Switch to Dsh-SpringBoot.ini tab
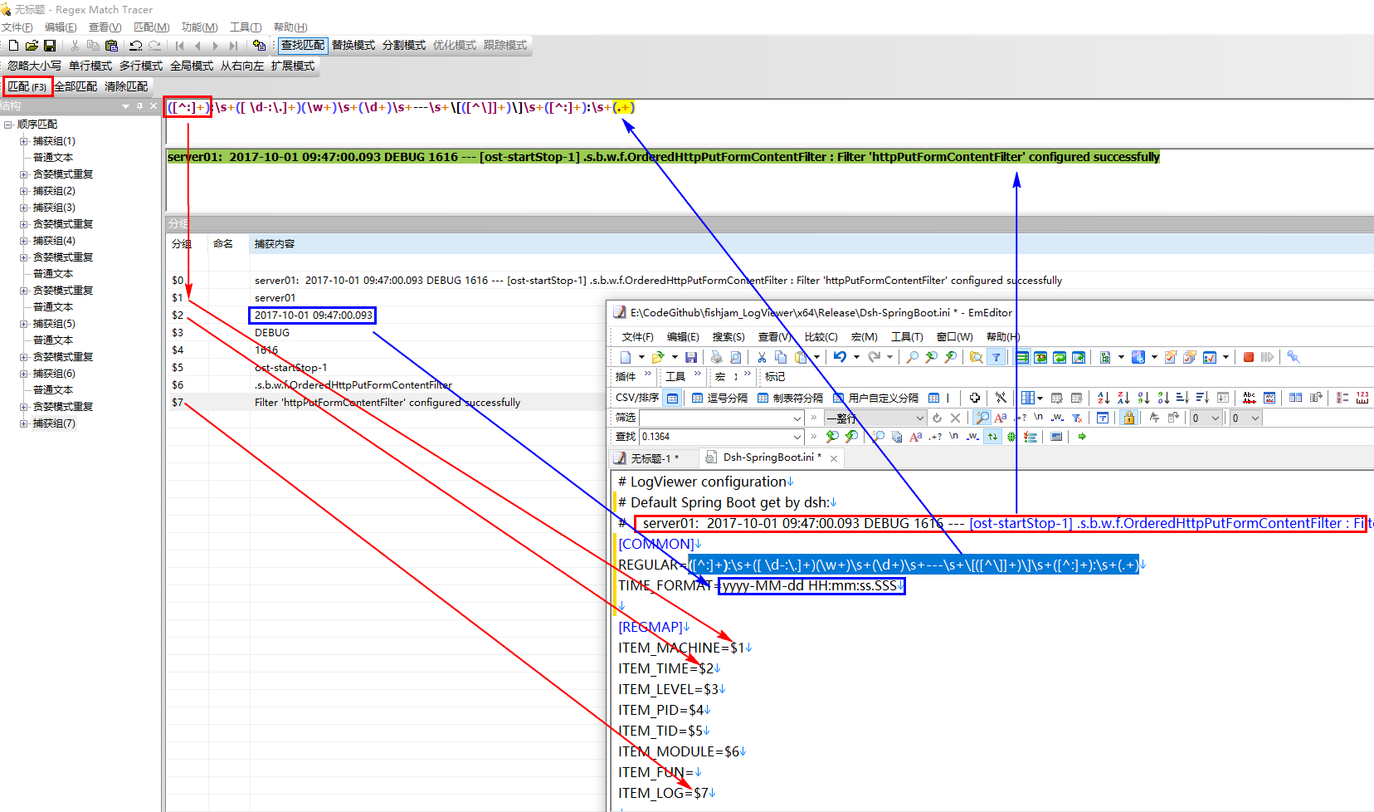The width and height of the screenshot is (1374, 812). tap(772, 457)
